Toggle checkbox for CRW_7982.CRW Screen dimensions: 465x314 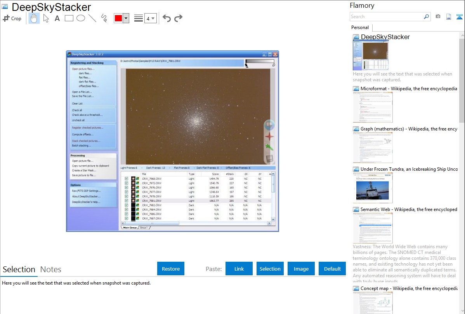[127, 205]
